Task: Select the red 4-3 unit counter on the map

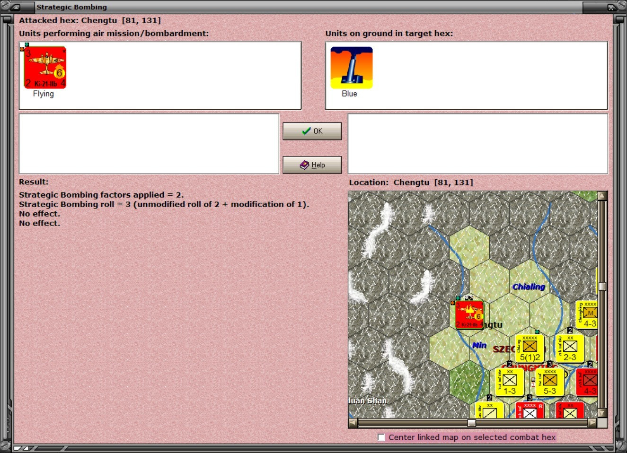Action: (x=587, y=382)
